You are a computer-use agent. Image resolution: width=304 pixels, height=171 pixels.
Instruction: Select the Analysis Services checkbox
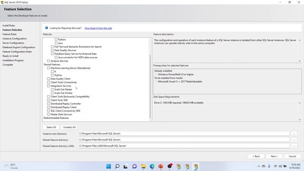(48, 61)
